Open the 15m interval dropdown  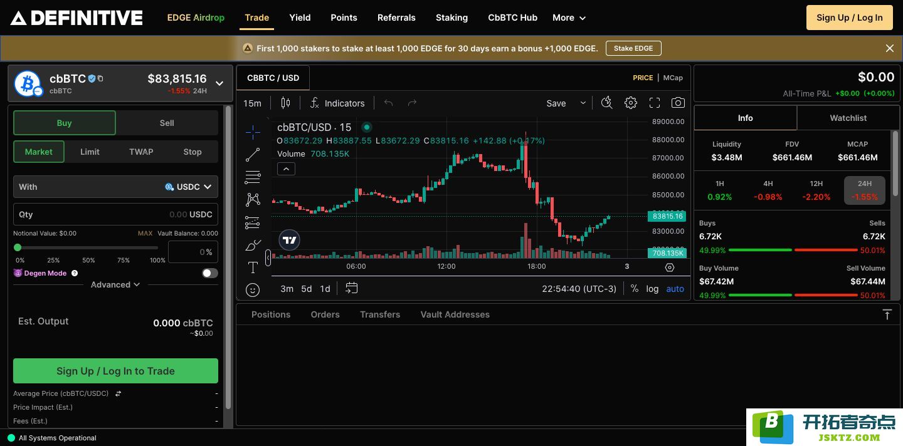252,103
